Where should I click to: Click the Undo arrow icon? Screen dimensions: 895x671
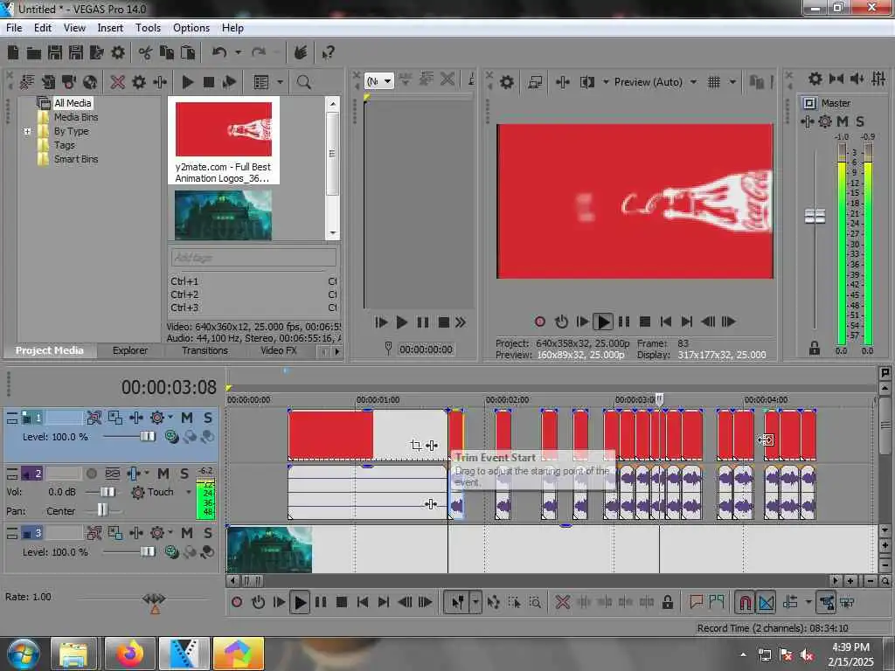219,53
